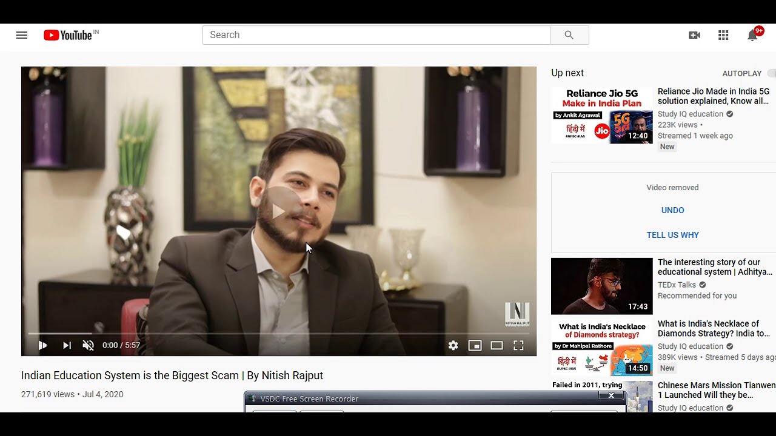Click the video title 'Indian Education System is the Biggest Scam'
Viewport: 776px width, 436px height.
click(172, 375)
